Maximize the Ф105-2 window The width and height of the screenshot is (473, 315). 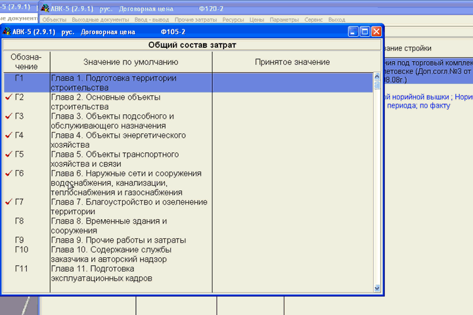tap(365, 31)
